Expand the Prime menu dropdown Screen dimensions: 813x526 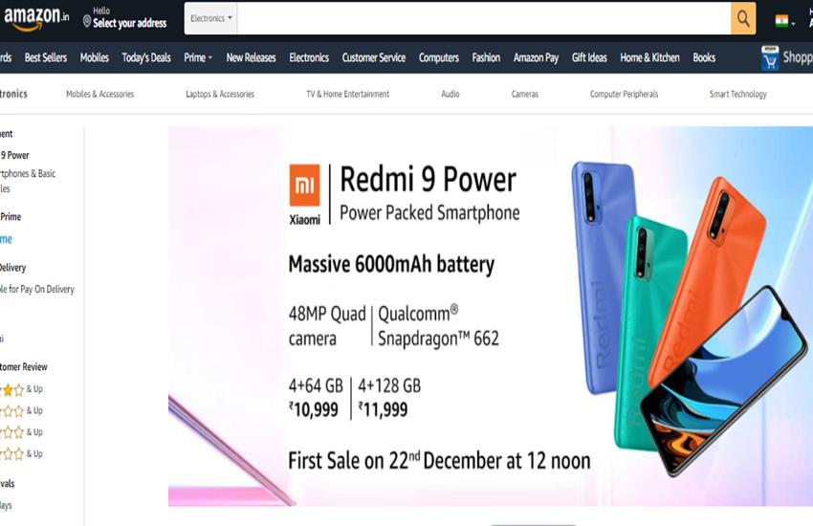point(198,57)
